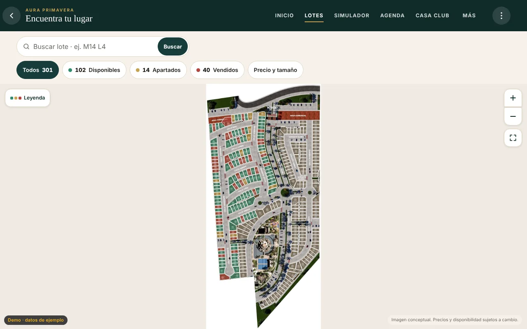Click the Área Comercial red block on map
The width and height of the screenshot is (527, 329).
coord(299,116)
